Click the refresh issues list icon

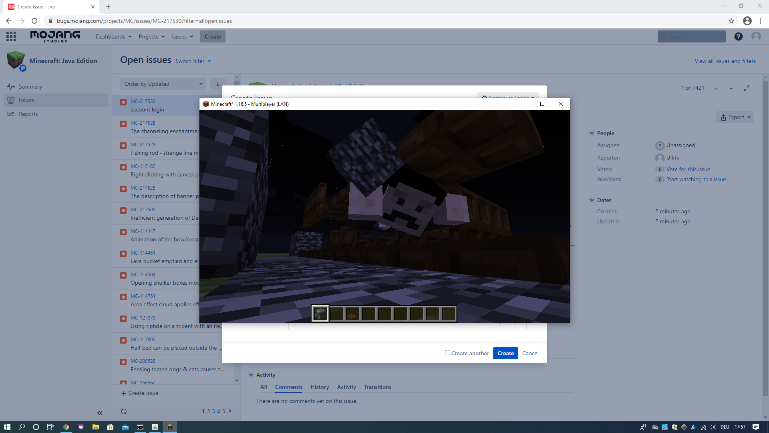(124, 411)
